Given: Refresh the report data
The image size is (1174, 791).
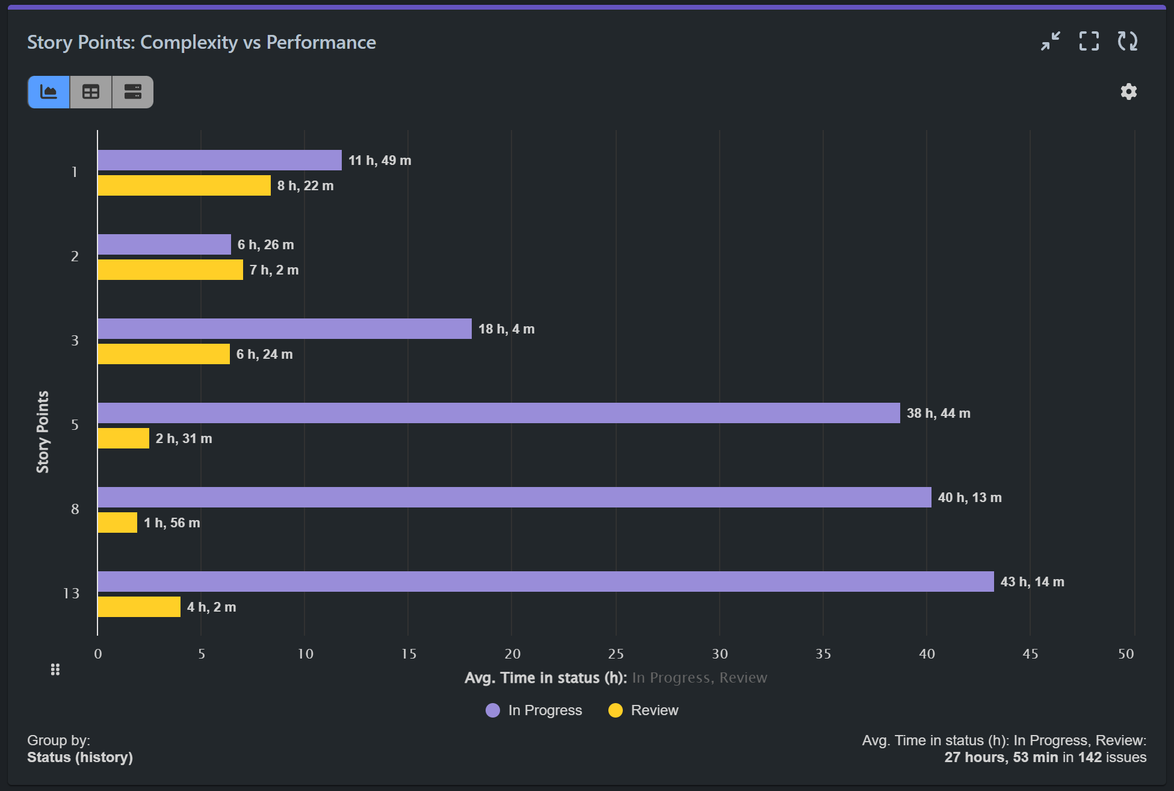Looking at the screenshot, I should click(1128, 42).
